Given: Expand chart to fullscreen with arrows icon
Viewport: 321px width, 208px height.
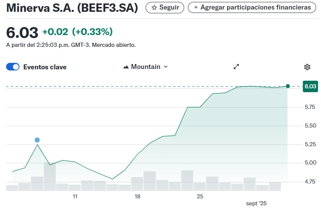Looking at the screenshot, I should coord(236,67).
